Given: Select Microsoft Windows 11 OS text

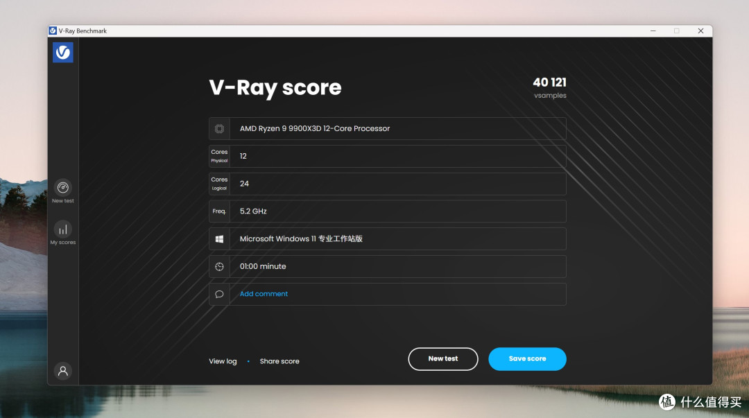Looking at the screenshot, I should coord(301,239).
